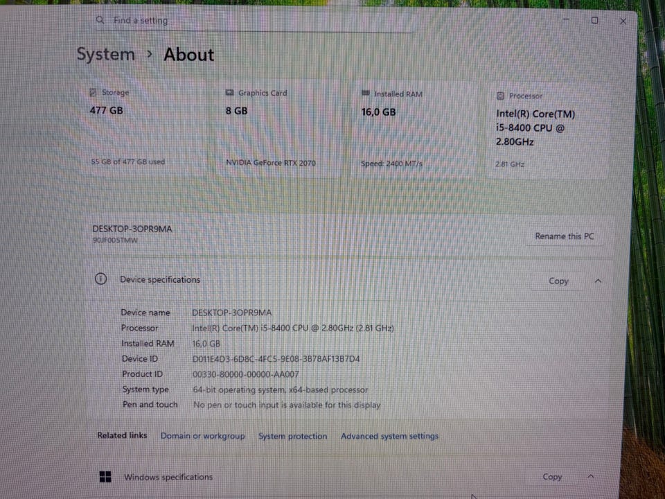The height and width of the screenshot is (499, 665).
Task: Select the 90JF005TMW model text
Action: [x=115, y=240]
